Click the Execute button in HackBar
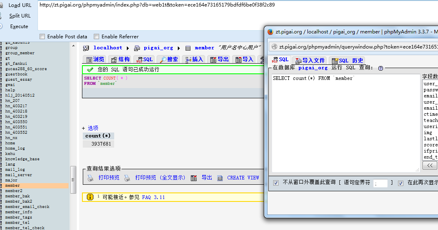438x230 pixels. 19,26
